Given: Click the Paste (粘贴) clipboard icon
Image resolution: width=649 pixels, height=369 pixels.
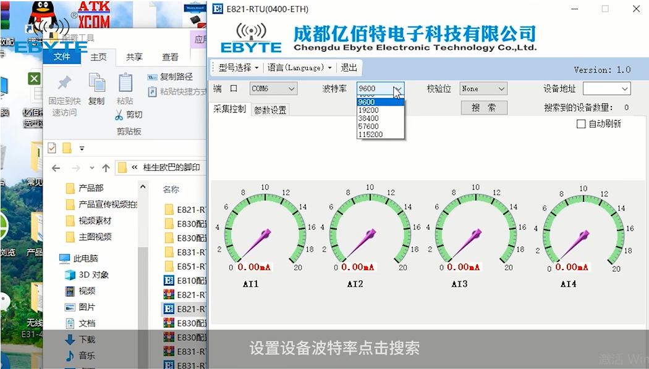Looking at the screenshot, I should [125, 82].
